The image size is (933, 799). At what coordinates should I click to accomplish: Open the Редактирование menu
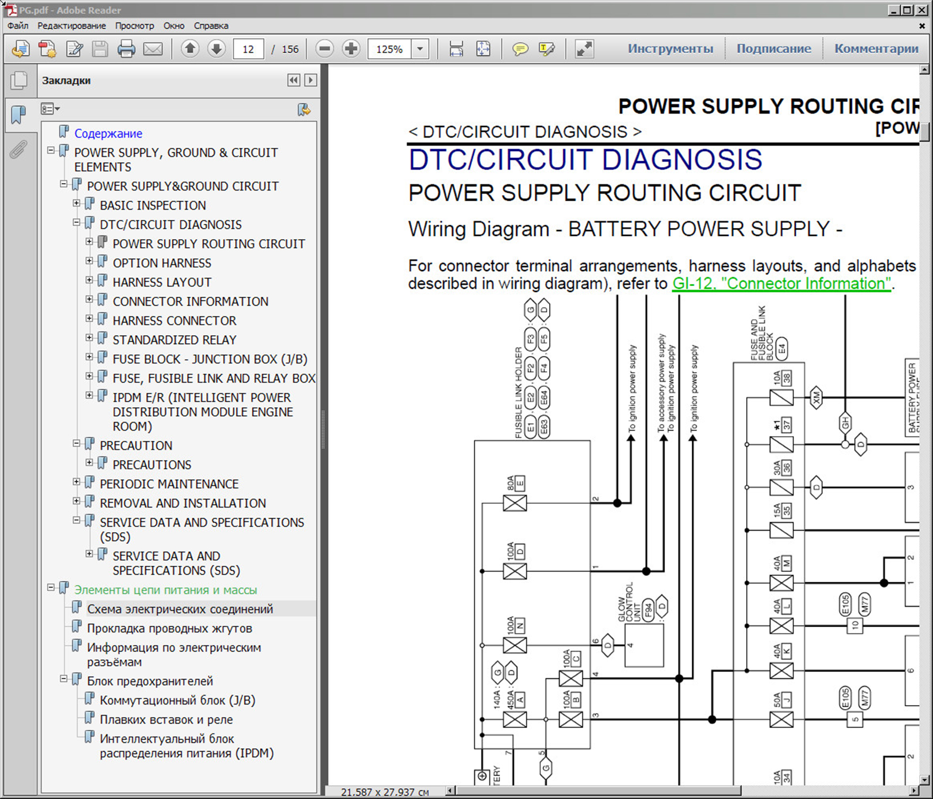click(72, 26)
